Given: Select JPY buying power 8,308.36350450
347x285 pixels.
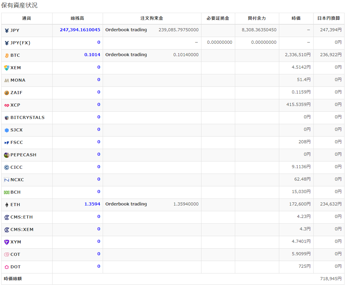Looking at the screenshot, I should pos(259,30).
